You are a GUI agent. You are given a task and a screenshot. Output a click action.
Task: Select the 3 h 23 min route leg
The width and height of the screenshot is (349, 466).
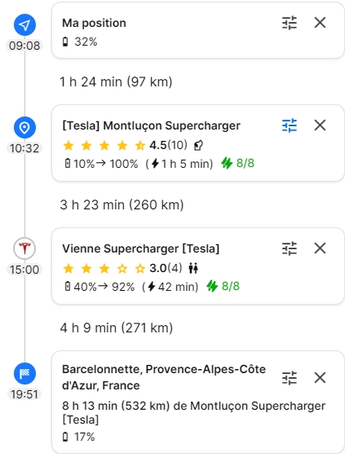(x=121, y=204)
